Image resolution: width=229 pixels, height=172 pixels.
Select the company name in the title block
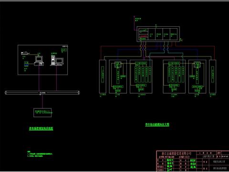tap(177, 153)
